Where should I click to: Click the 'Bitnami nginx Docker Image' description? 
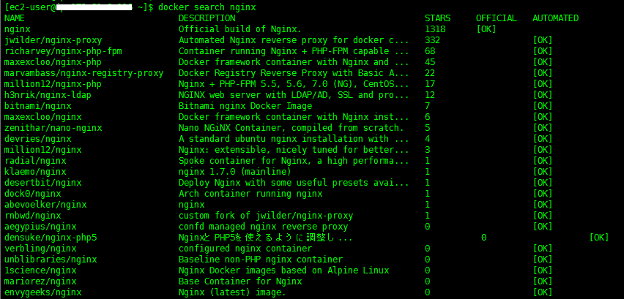click(245, 106)
